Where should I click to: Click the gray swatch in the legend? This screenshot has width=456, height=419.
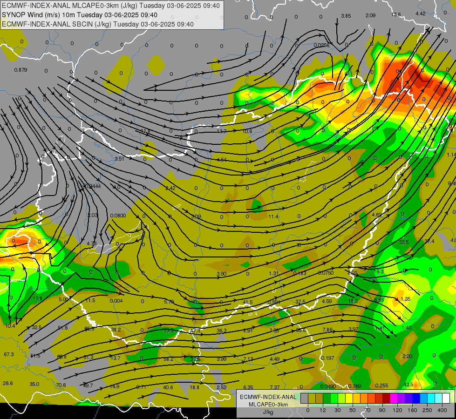[x=304, y=398]
